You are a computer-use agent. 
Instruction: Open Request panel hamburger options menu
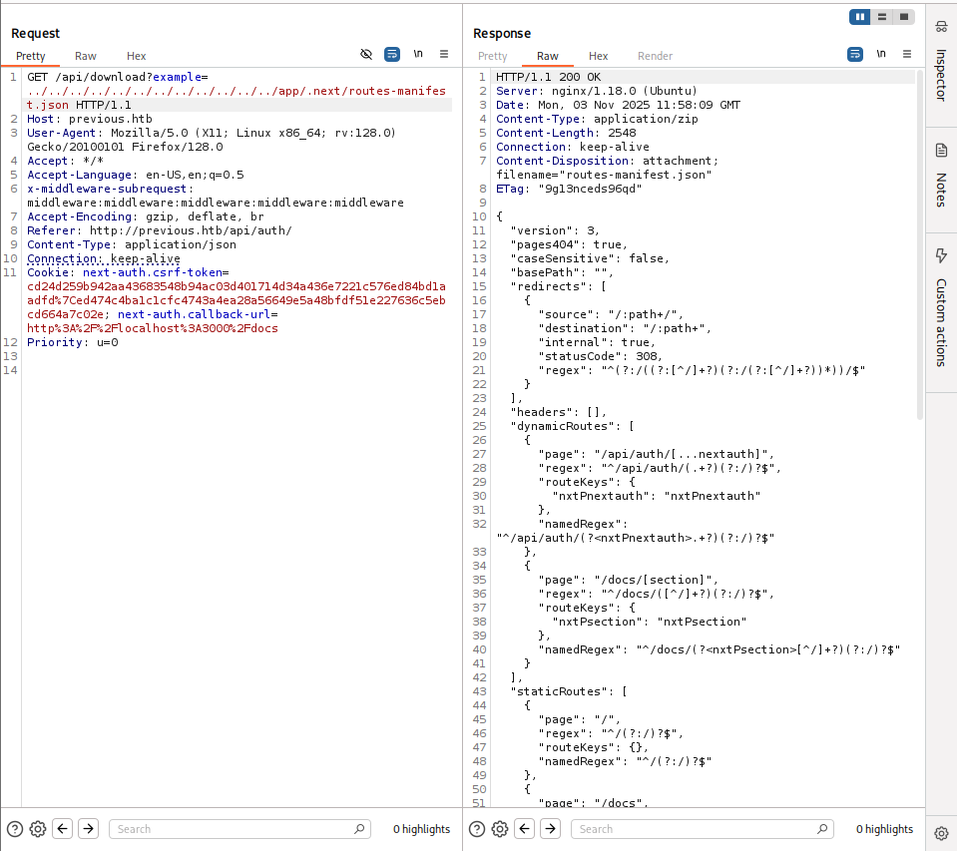tap(444, 54)
